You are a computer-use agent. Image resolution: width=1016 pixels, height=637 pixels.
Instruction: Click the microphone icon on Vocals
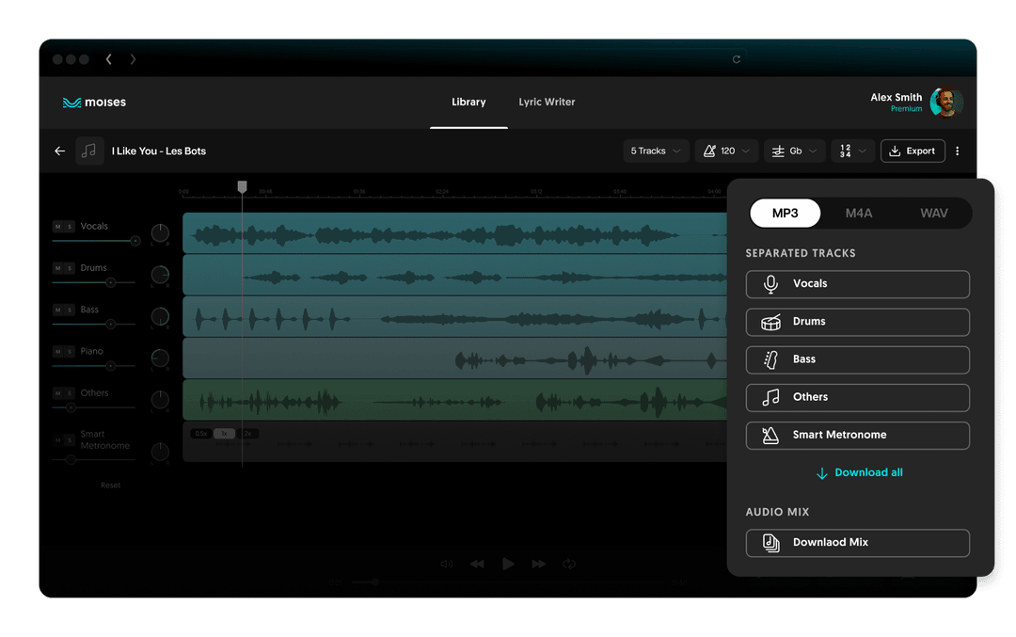[x=770, y=284]
